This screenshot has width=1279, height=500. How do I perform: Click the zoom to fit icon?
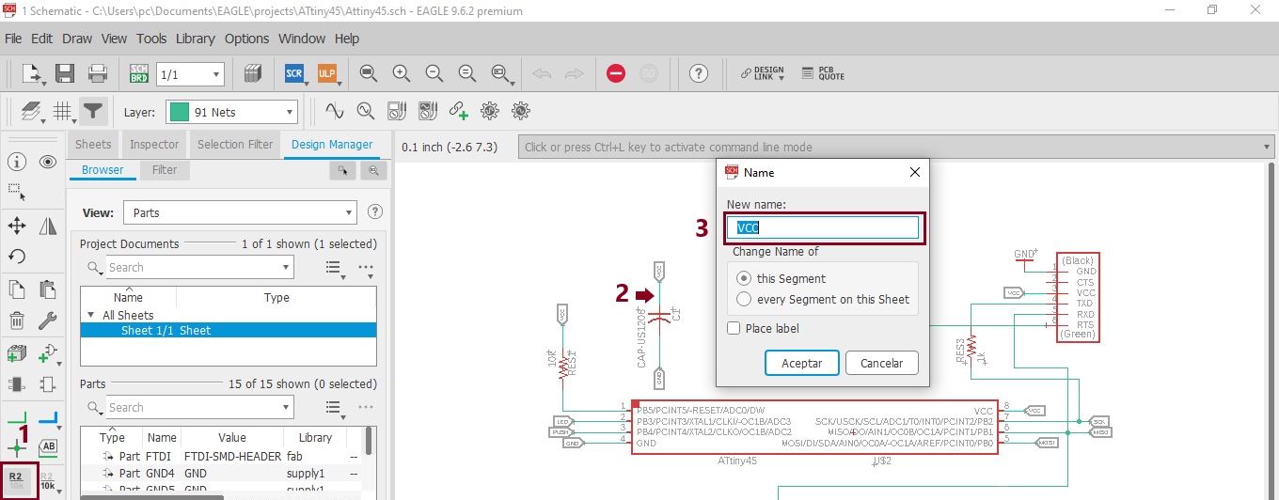pyautogui.click(x=369, y=73)
